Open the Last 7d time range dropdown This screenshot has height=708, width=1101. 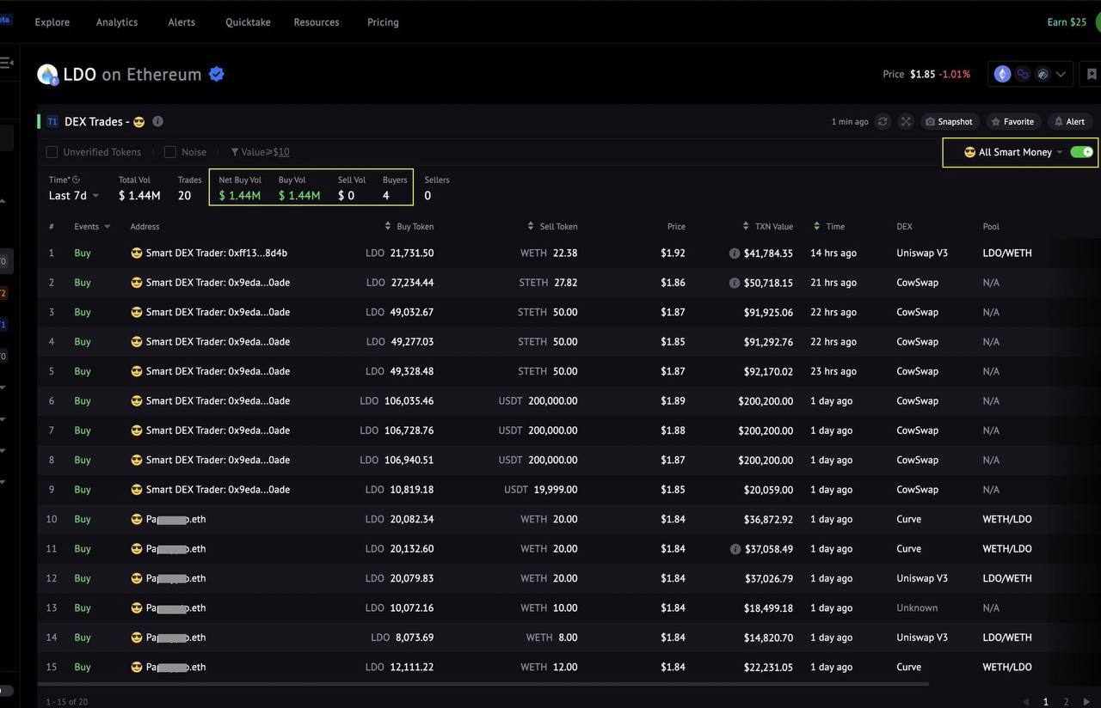pyautogui.click(x=73, y=196)
